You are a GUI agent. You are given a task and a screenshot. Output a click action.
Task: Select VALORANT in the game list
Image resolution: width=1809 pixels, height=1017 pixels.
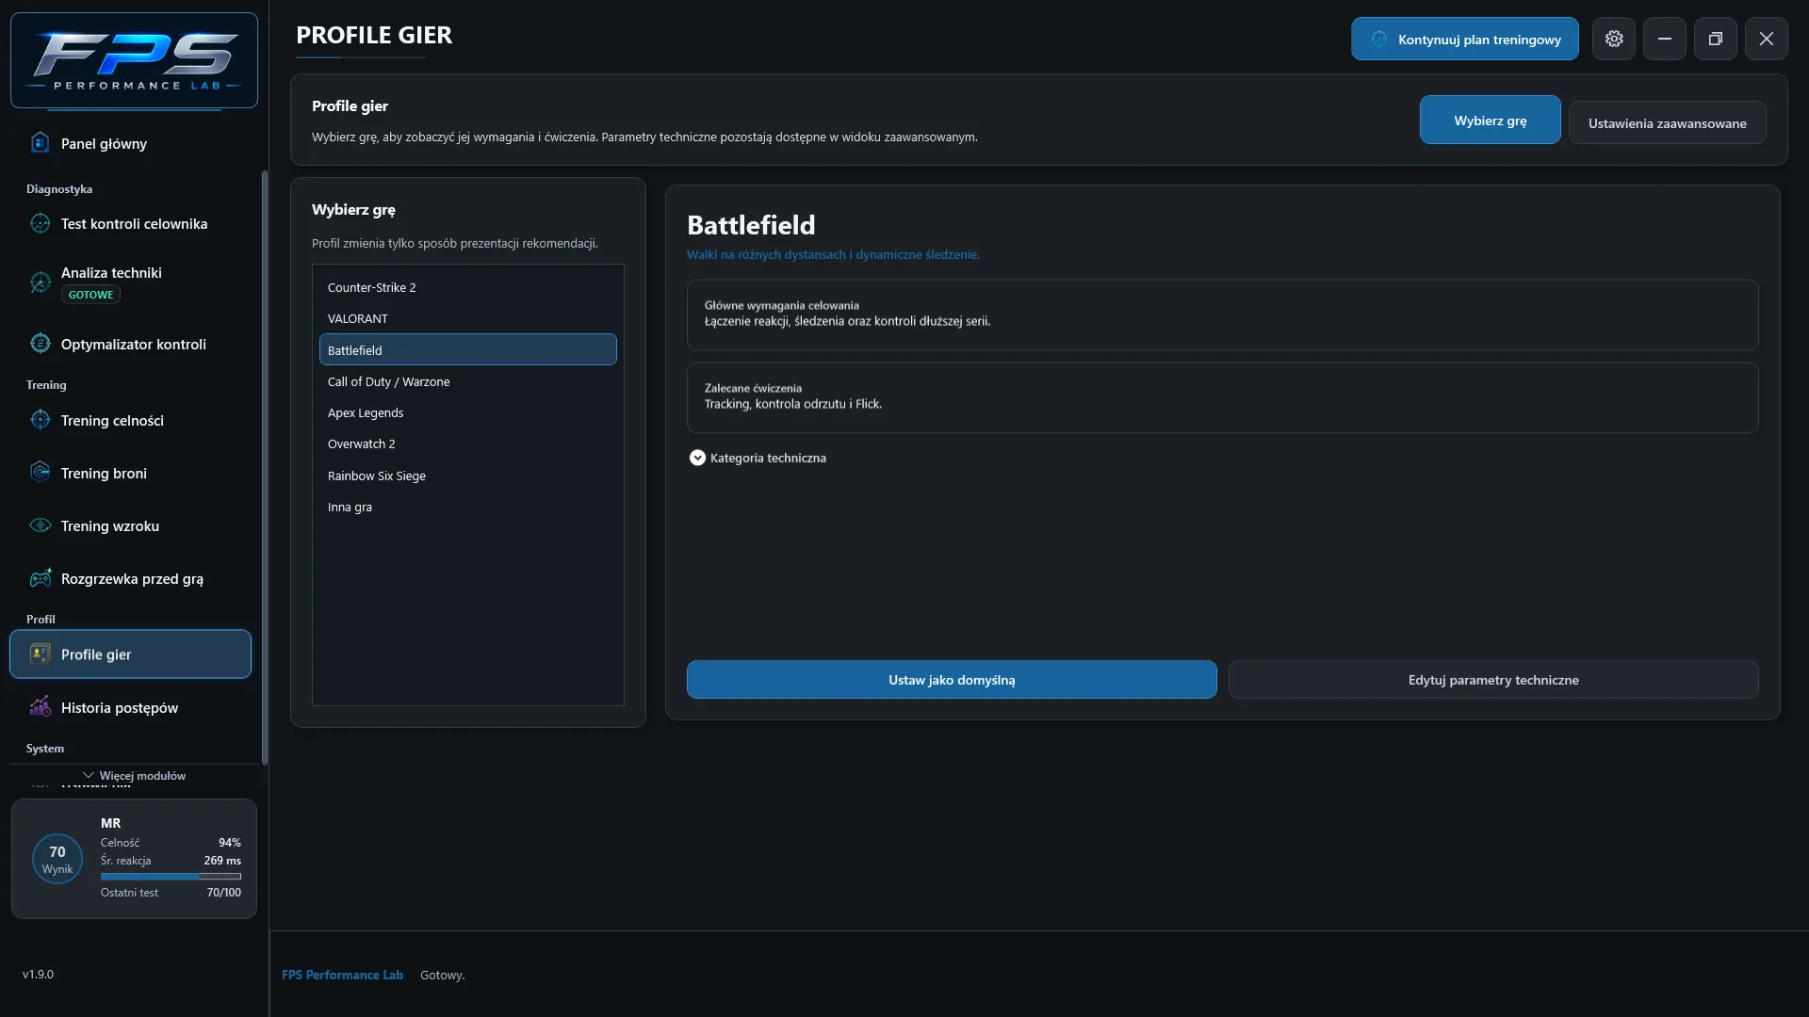467,318
